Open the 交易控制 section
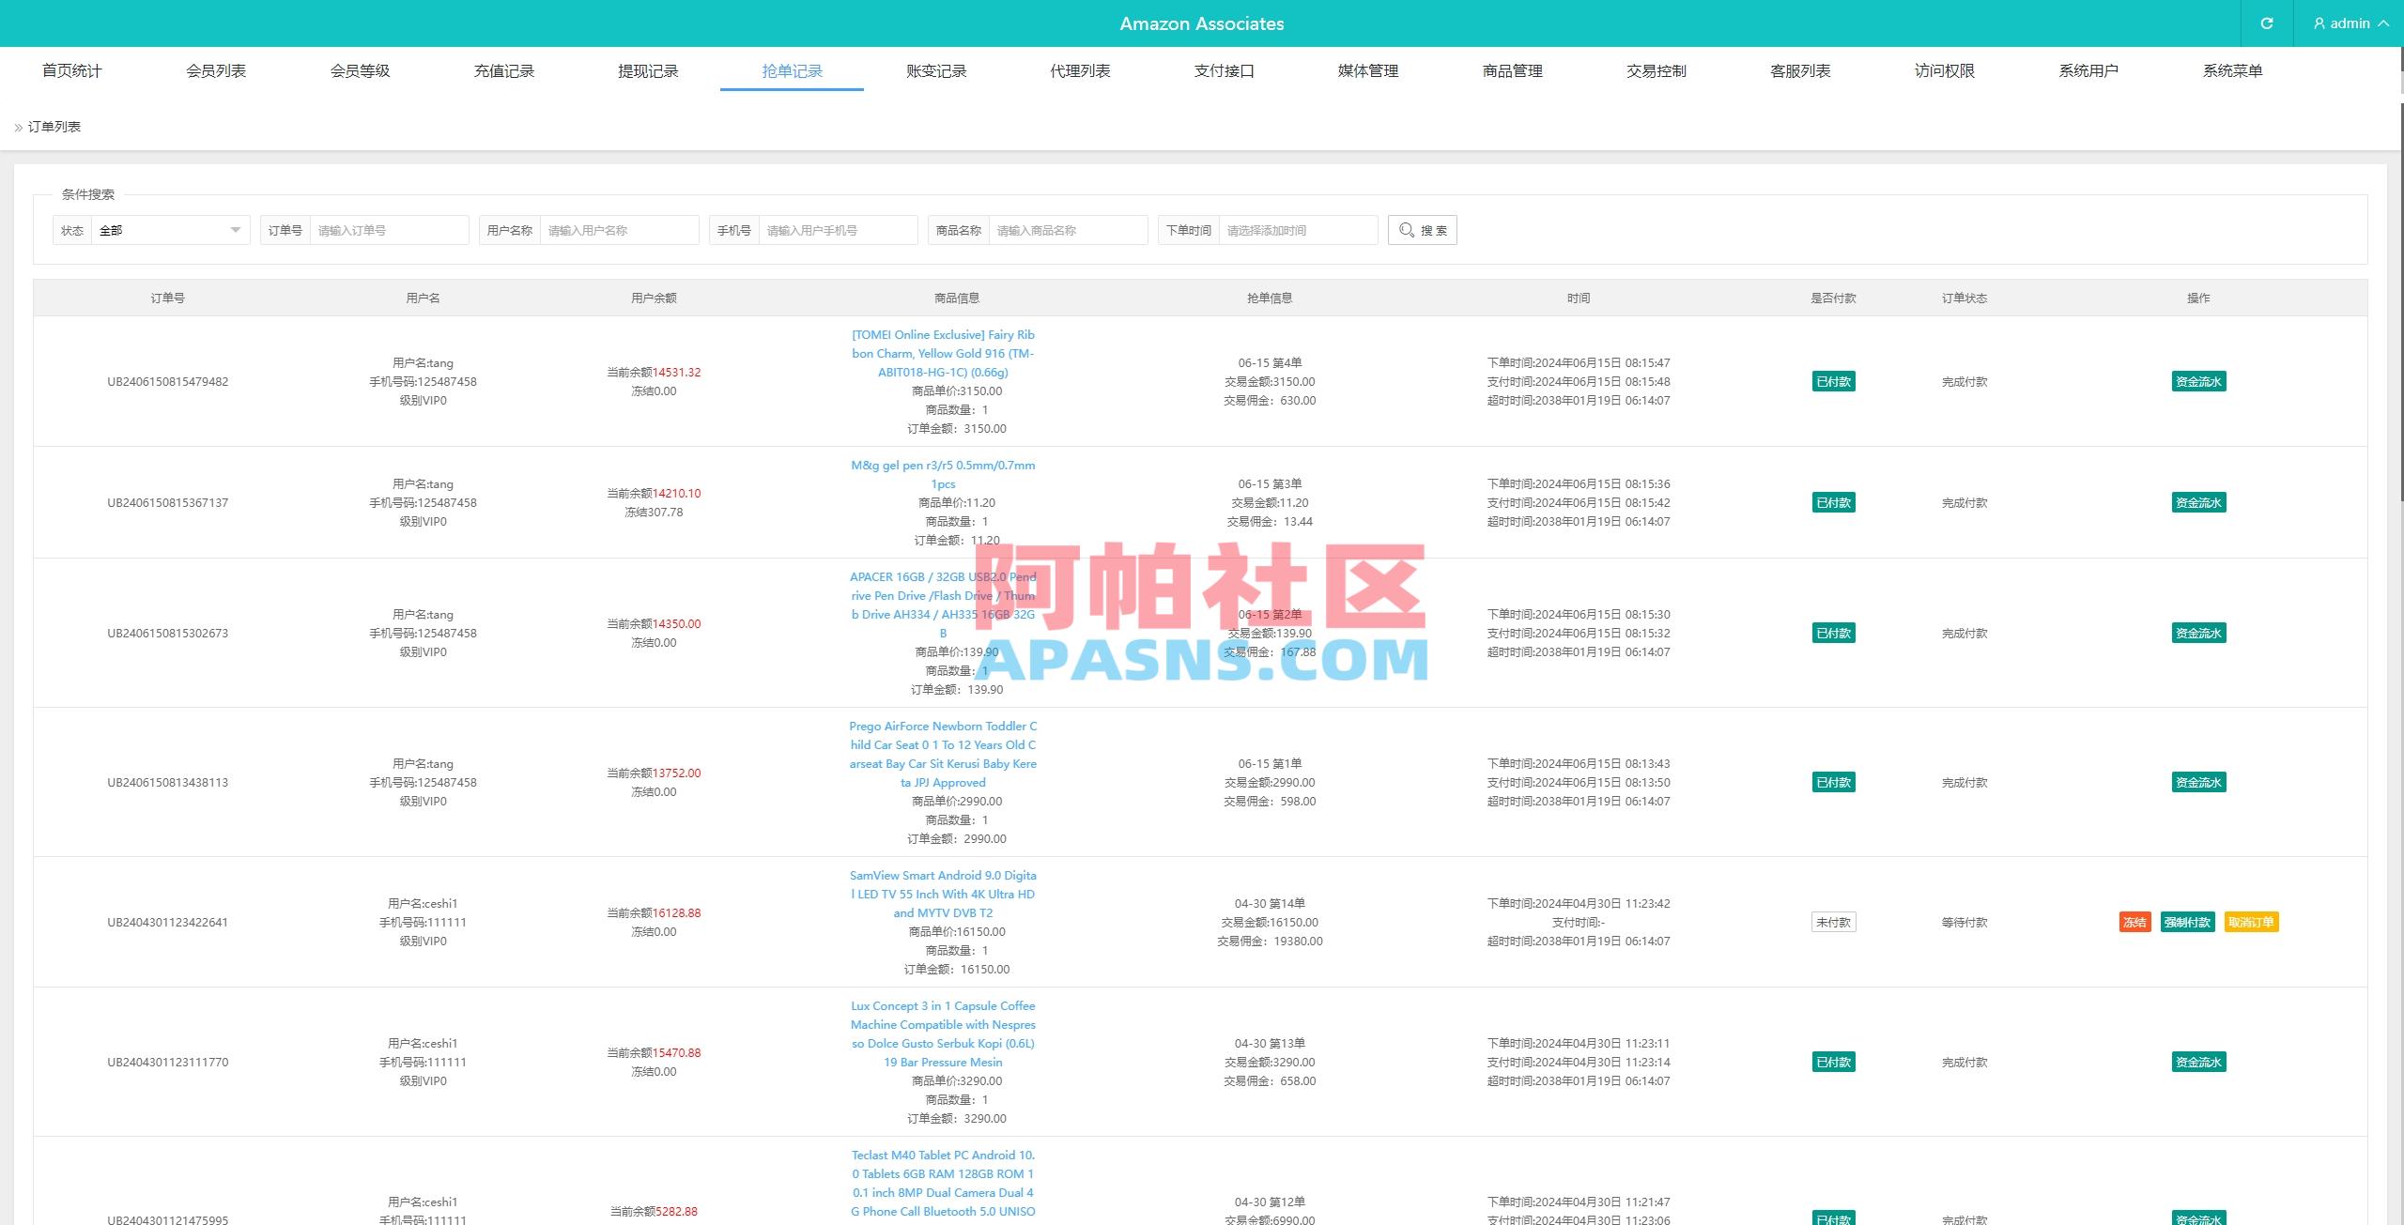The image size is (2404, 1225). [1656, 70]
